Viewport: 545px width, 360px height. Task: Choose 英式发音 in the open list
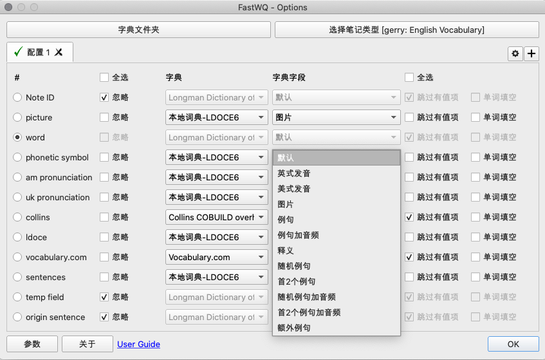click(x=337, y=173)
